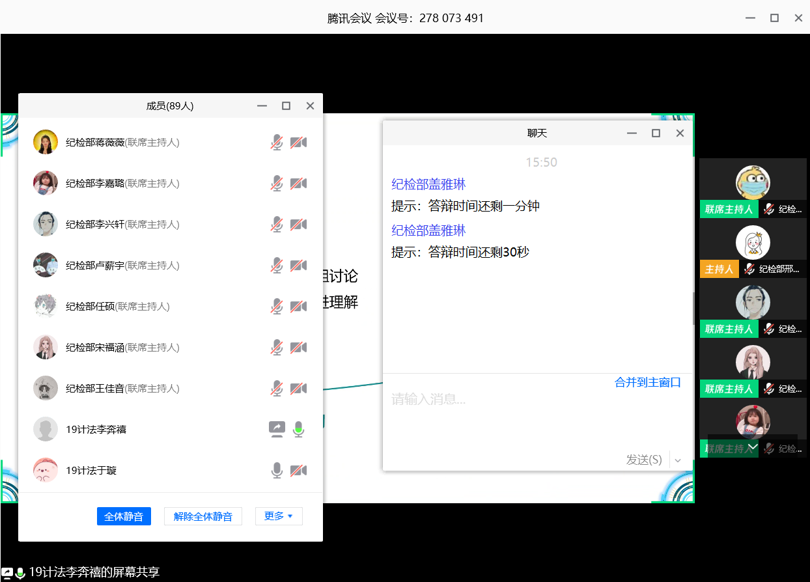810x582 pixels.
Task: Unmute microphone of 19计法于璇
Action: [x=277, y=470]
